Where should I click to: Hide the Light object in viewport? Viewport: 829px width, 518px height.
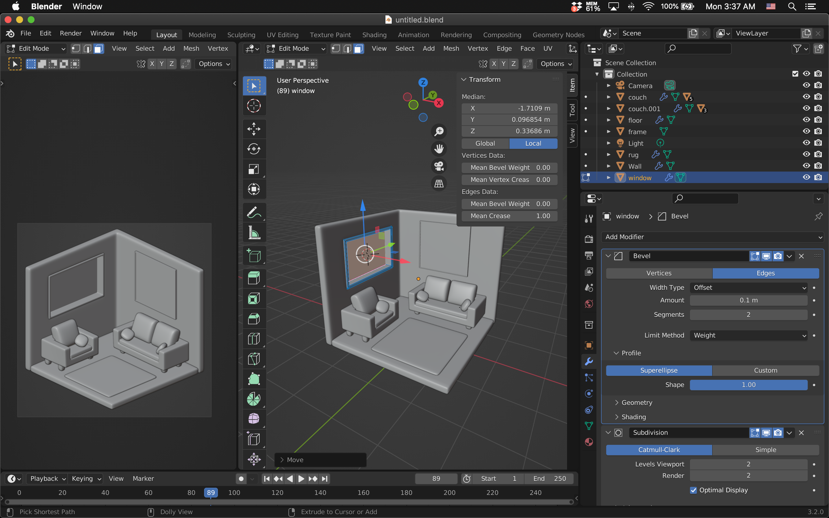(x=806, y=143)
